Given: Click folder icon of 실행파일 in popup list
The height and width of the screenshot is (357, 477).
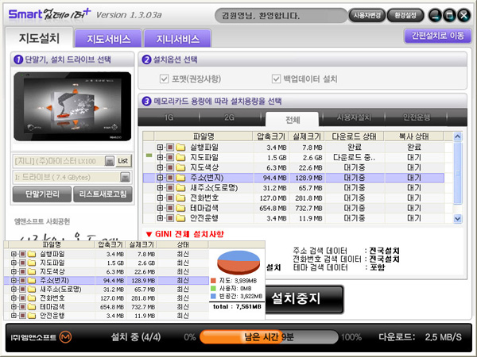Looking at the screenshot, I should pos(32,254).
